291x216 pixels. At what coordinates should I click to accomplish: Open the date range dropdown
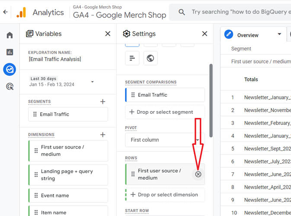[93, 82]
